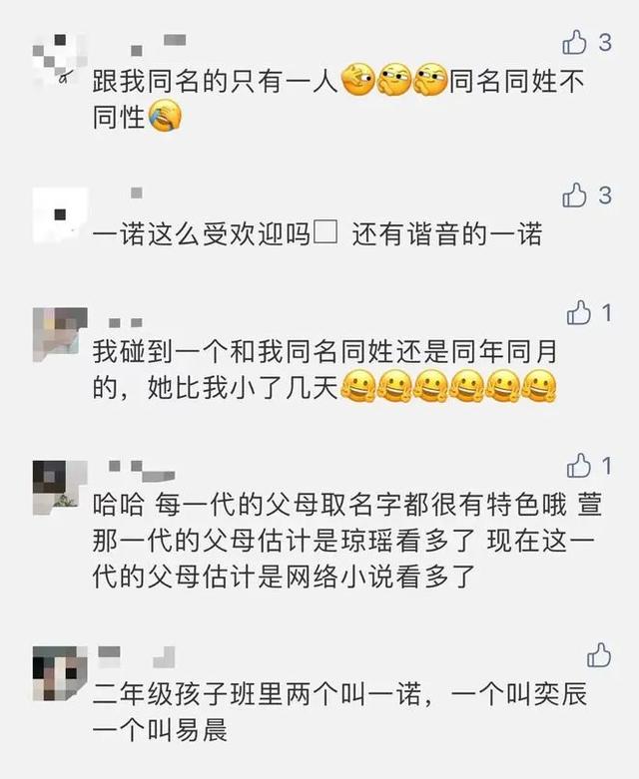This screenshot has width=639, height=779.
Task: Tap username above 一诺这么受欢迎吗 comment
Action: coord(136,193)
